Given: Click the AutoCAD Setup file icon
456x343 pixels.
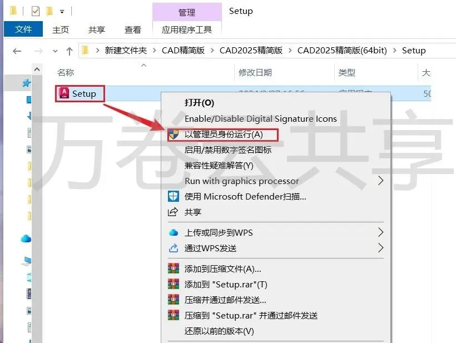Looking at the screenshot, I should coord(64,93).
